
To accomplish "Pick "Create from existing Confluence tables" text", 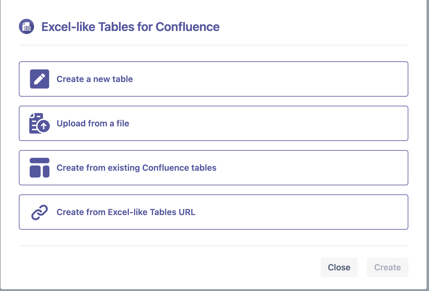I will click(x=136, y=168).
